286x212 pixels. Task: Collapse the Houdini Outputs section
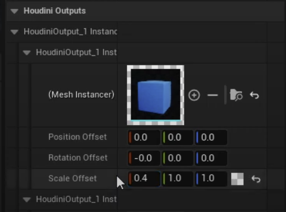pyautogui.click(x=14, y=11)
